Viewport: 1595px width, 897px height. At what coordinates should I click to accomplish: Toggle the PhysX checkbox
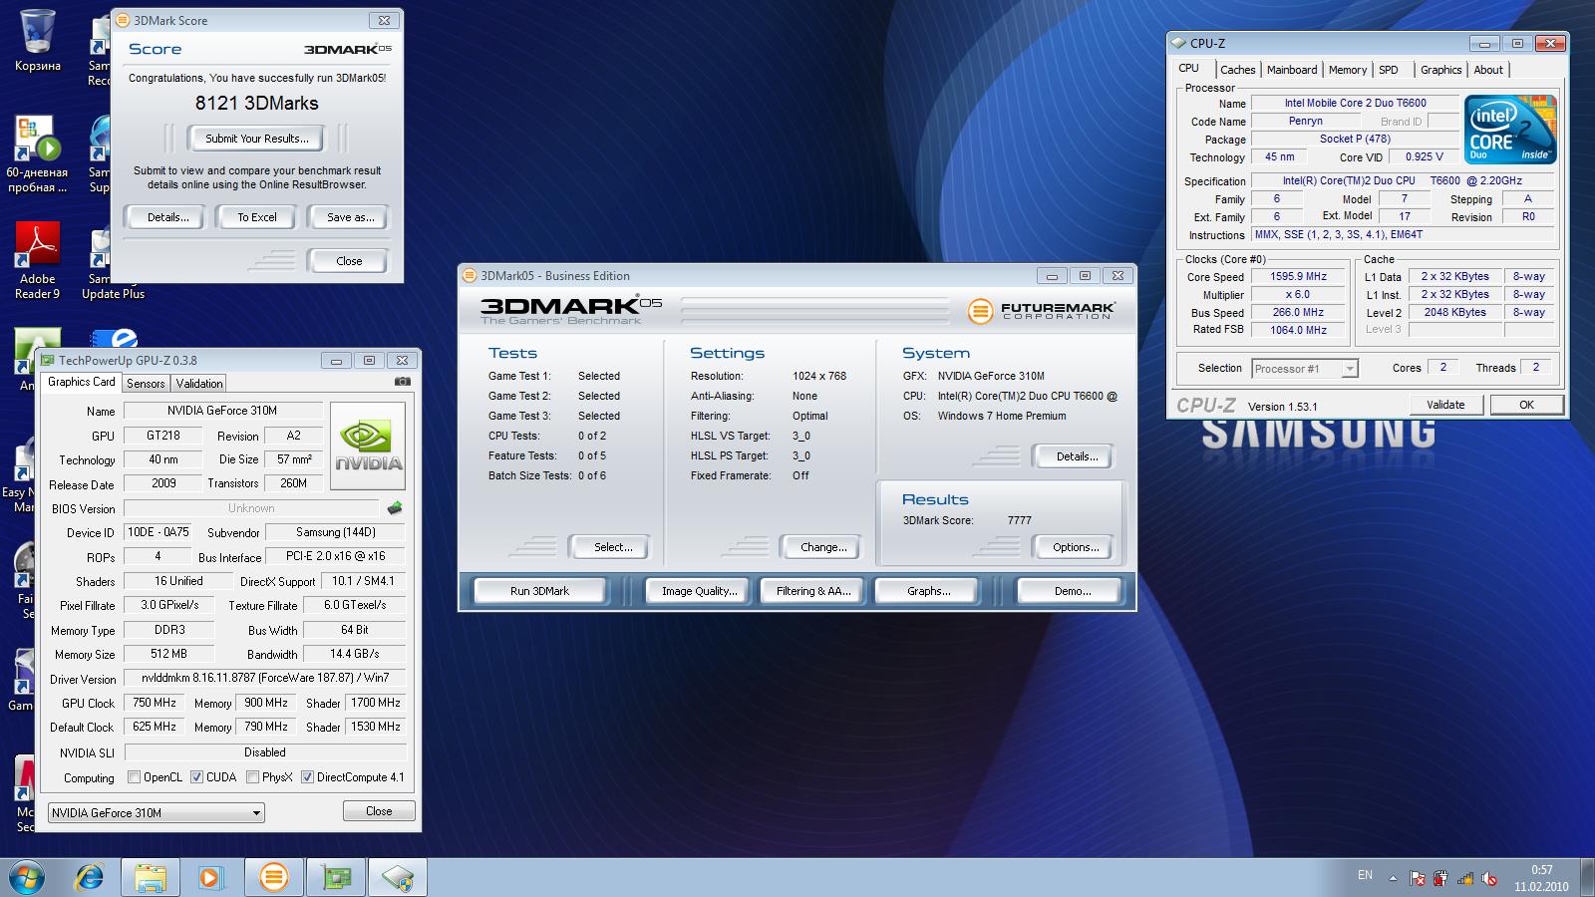click(252, 777)
